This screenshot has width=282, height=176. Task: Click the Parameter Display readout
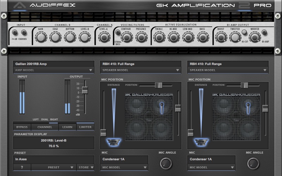point(54,143)
